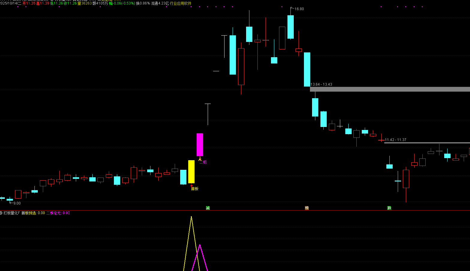Click the 行业应用软件 industry link
Screen dimensions: 470x271
pyautogui.click(x=180, y=3)
